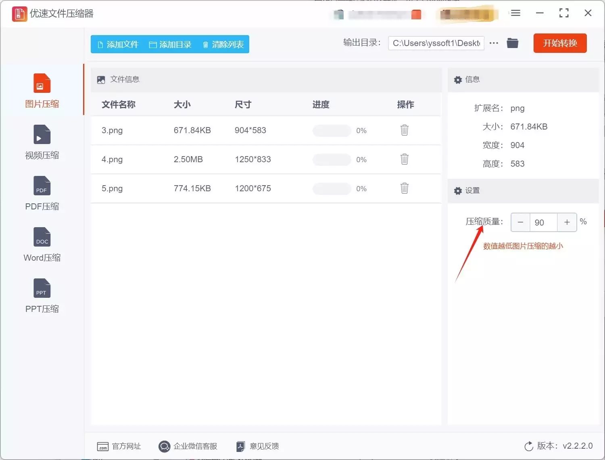This screenshot has width=605, height=460.
Task: Open 意见反馈 feedback form
Action: (x=258, y=446)
